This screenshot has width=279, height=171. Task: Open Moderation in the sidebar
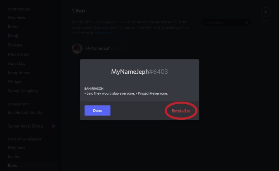pyautogui.click(x=19, y=54)
